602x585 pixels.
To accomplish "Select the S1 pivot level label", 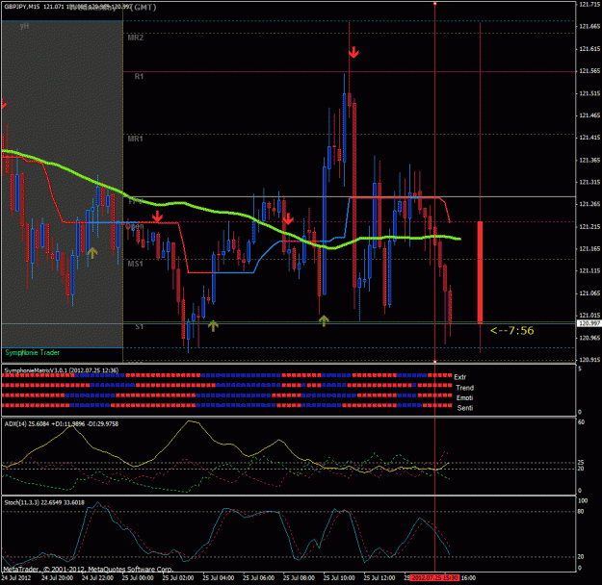I will coord(140,327).
